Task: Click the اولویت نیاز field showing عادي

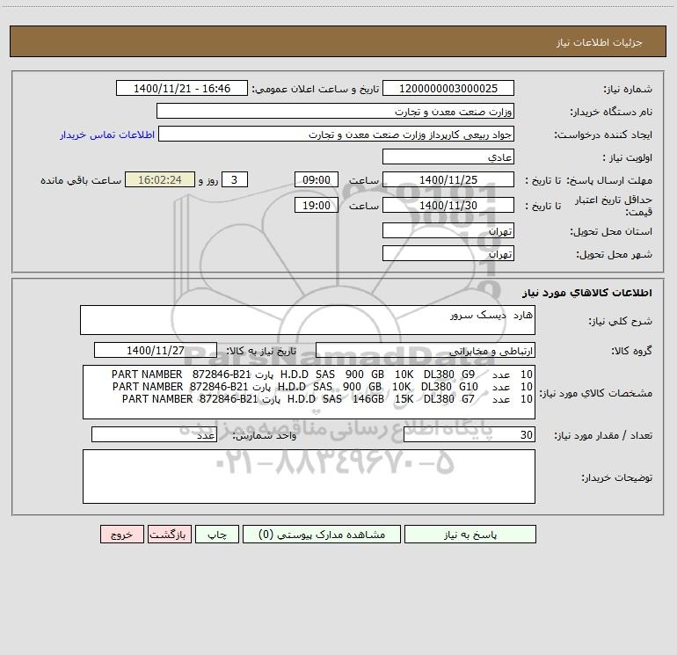Action: point(448,156)
